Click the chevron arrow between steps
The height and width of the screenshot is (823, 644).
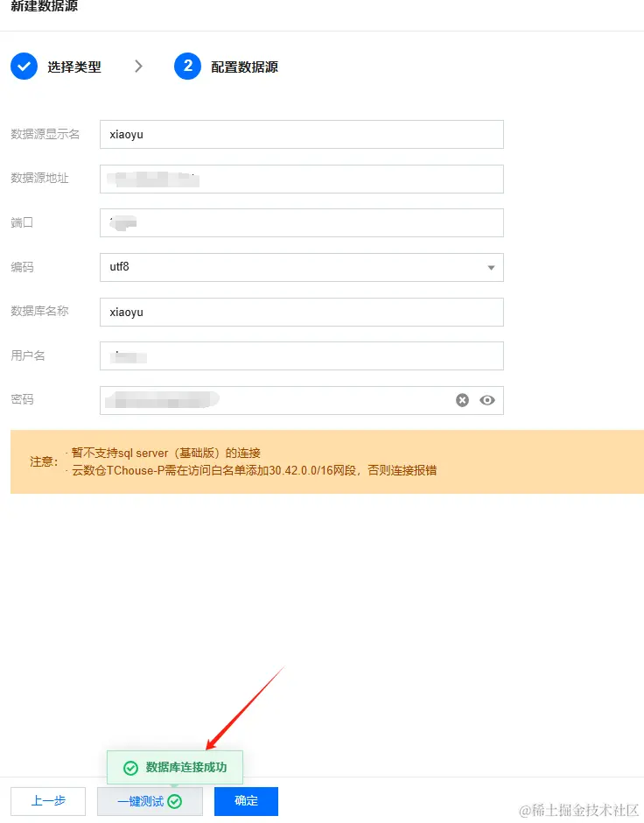[138, 67]
